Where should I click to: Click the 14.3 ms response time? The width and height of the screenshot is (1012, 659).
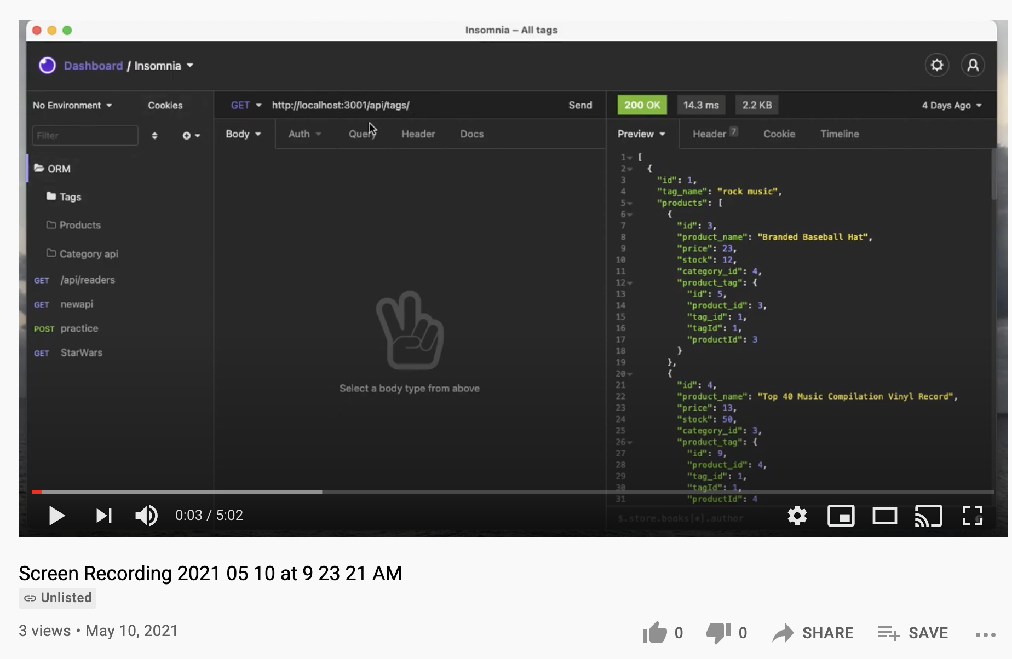point(701,105)
